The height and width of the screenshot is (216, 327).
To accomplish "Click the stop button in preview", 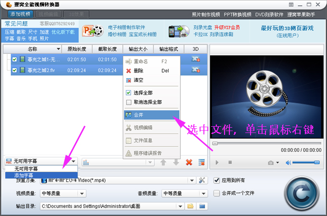I will [230, 162].
